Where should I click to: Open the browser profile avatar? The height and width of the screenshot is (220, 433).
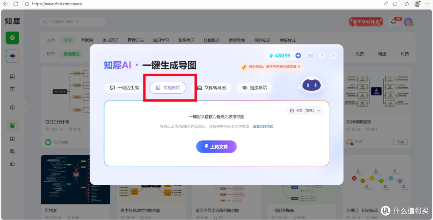(417, 4)
